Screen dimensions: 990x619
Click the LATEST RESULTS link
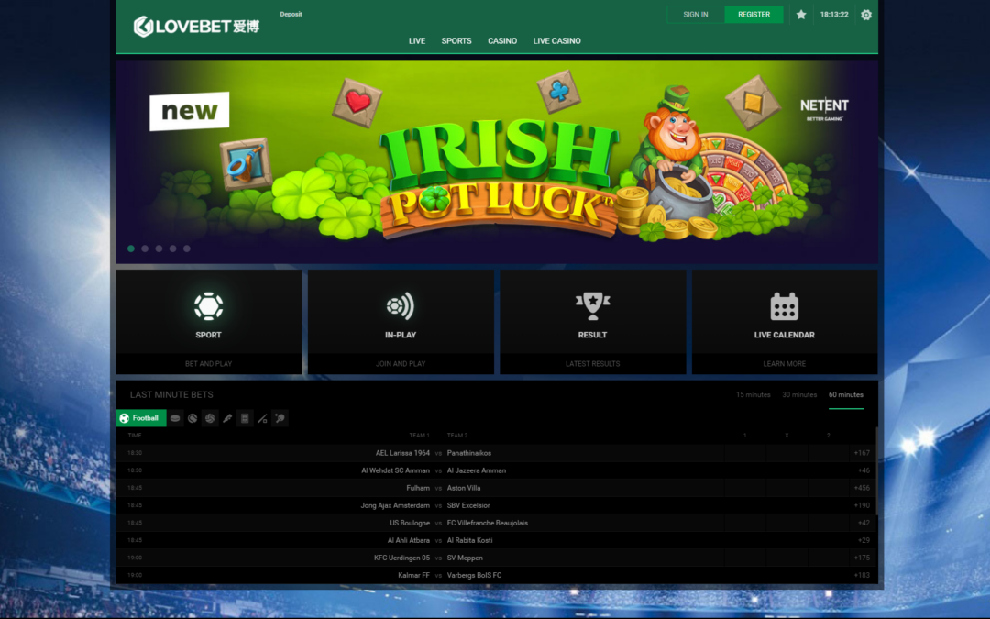[x=592, y=364]
